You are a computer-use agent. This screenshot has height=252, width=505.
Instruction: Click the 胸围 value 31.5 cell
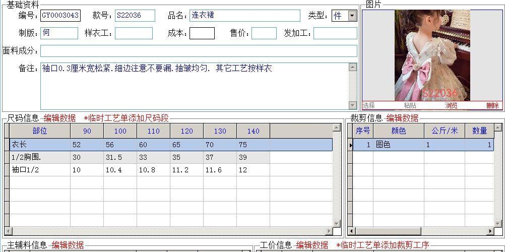point(120,157)
